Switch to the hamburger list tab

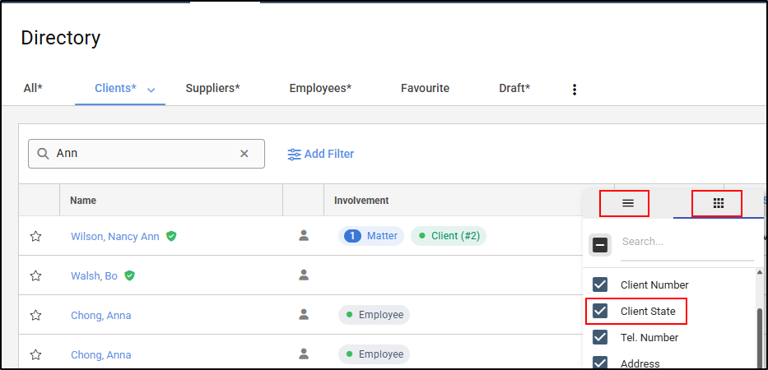pyautogui.click(x=627, y=203)
